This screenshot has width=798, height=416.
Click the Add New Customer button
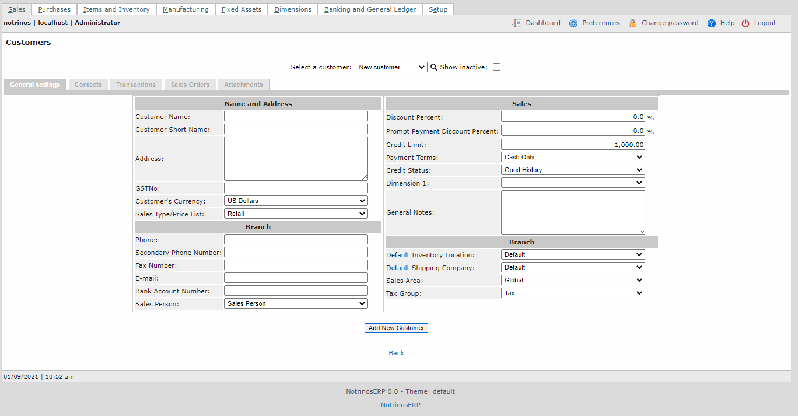pos(396,327)
